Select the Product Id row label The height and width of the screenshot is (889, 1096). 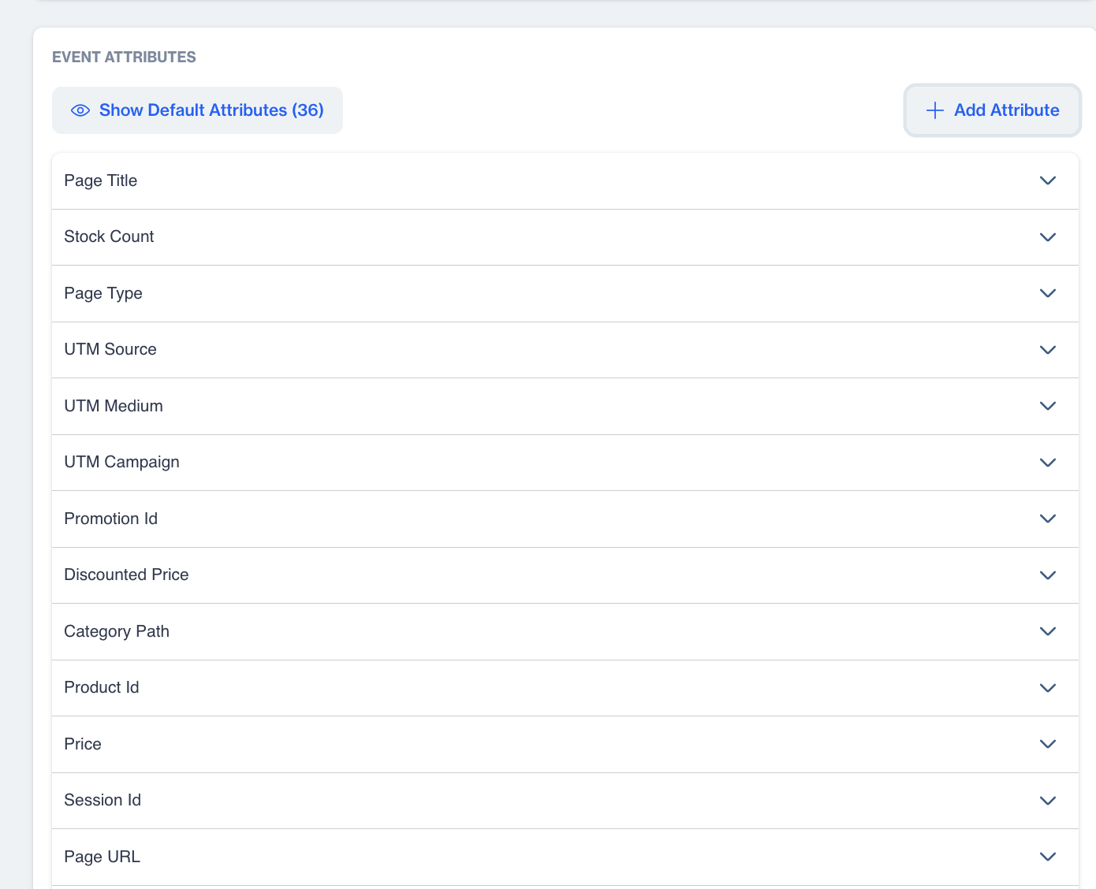click(102, 687)
